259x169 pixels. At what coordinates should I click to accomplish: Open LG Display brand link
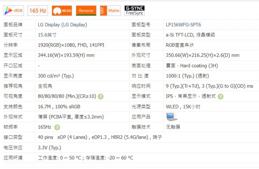[62, 25]
